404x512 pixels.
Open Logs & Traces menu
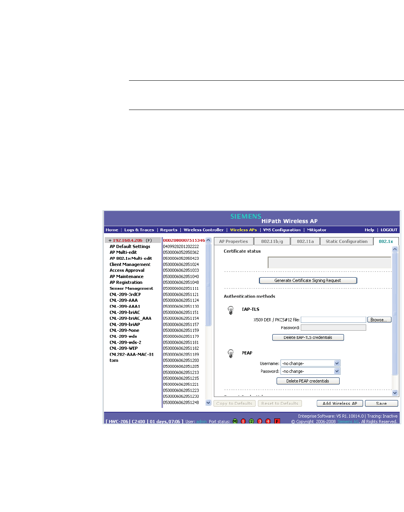(x=139, y=230)
